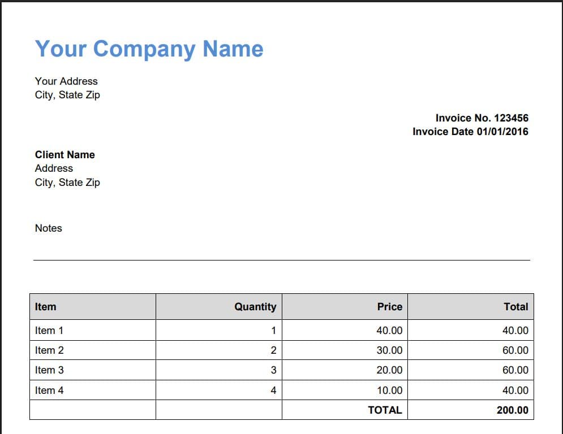Select the Invoice Date 01/01/2016 text
Image resolution: width=563 pixels, height=434 pixels.
point(470,132)
